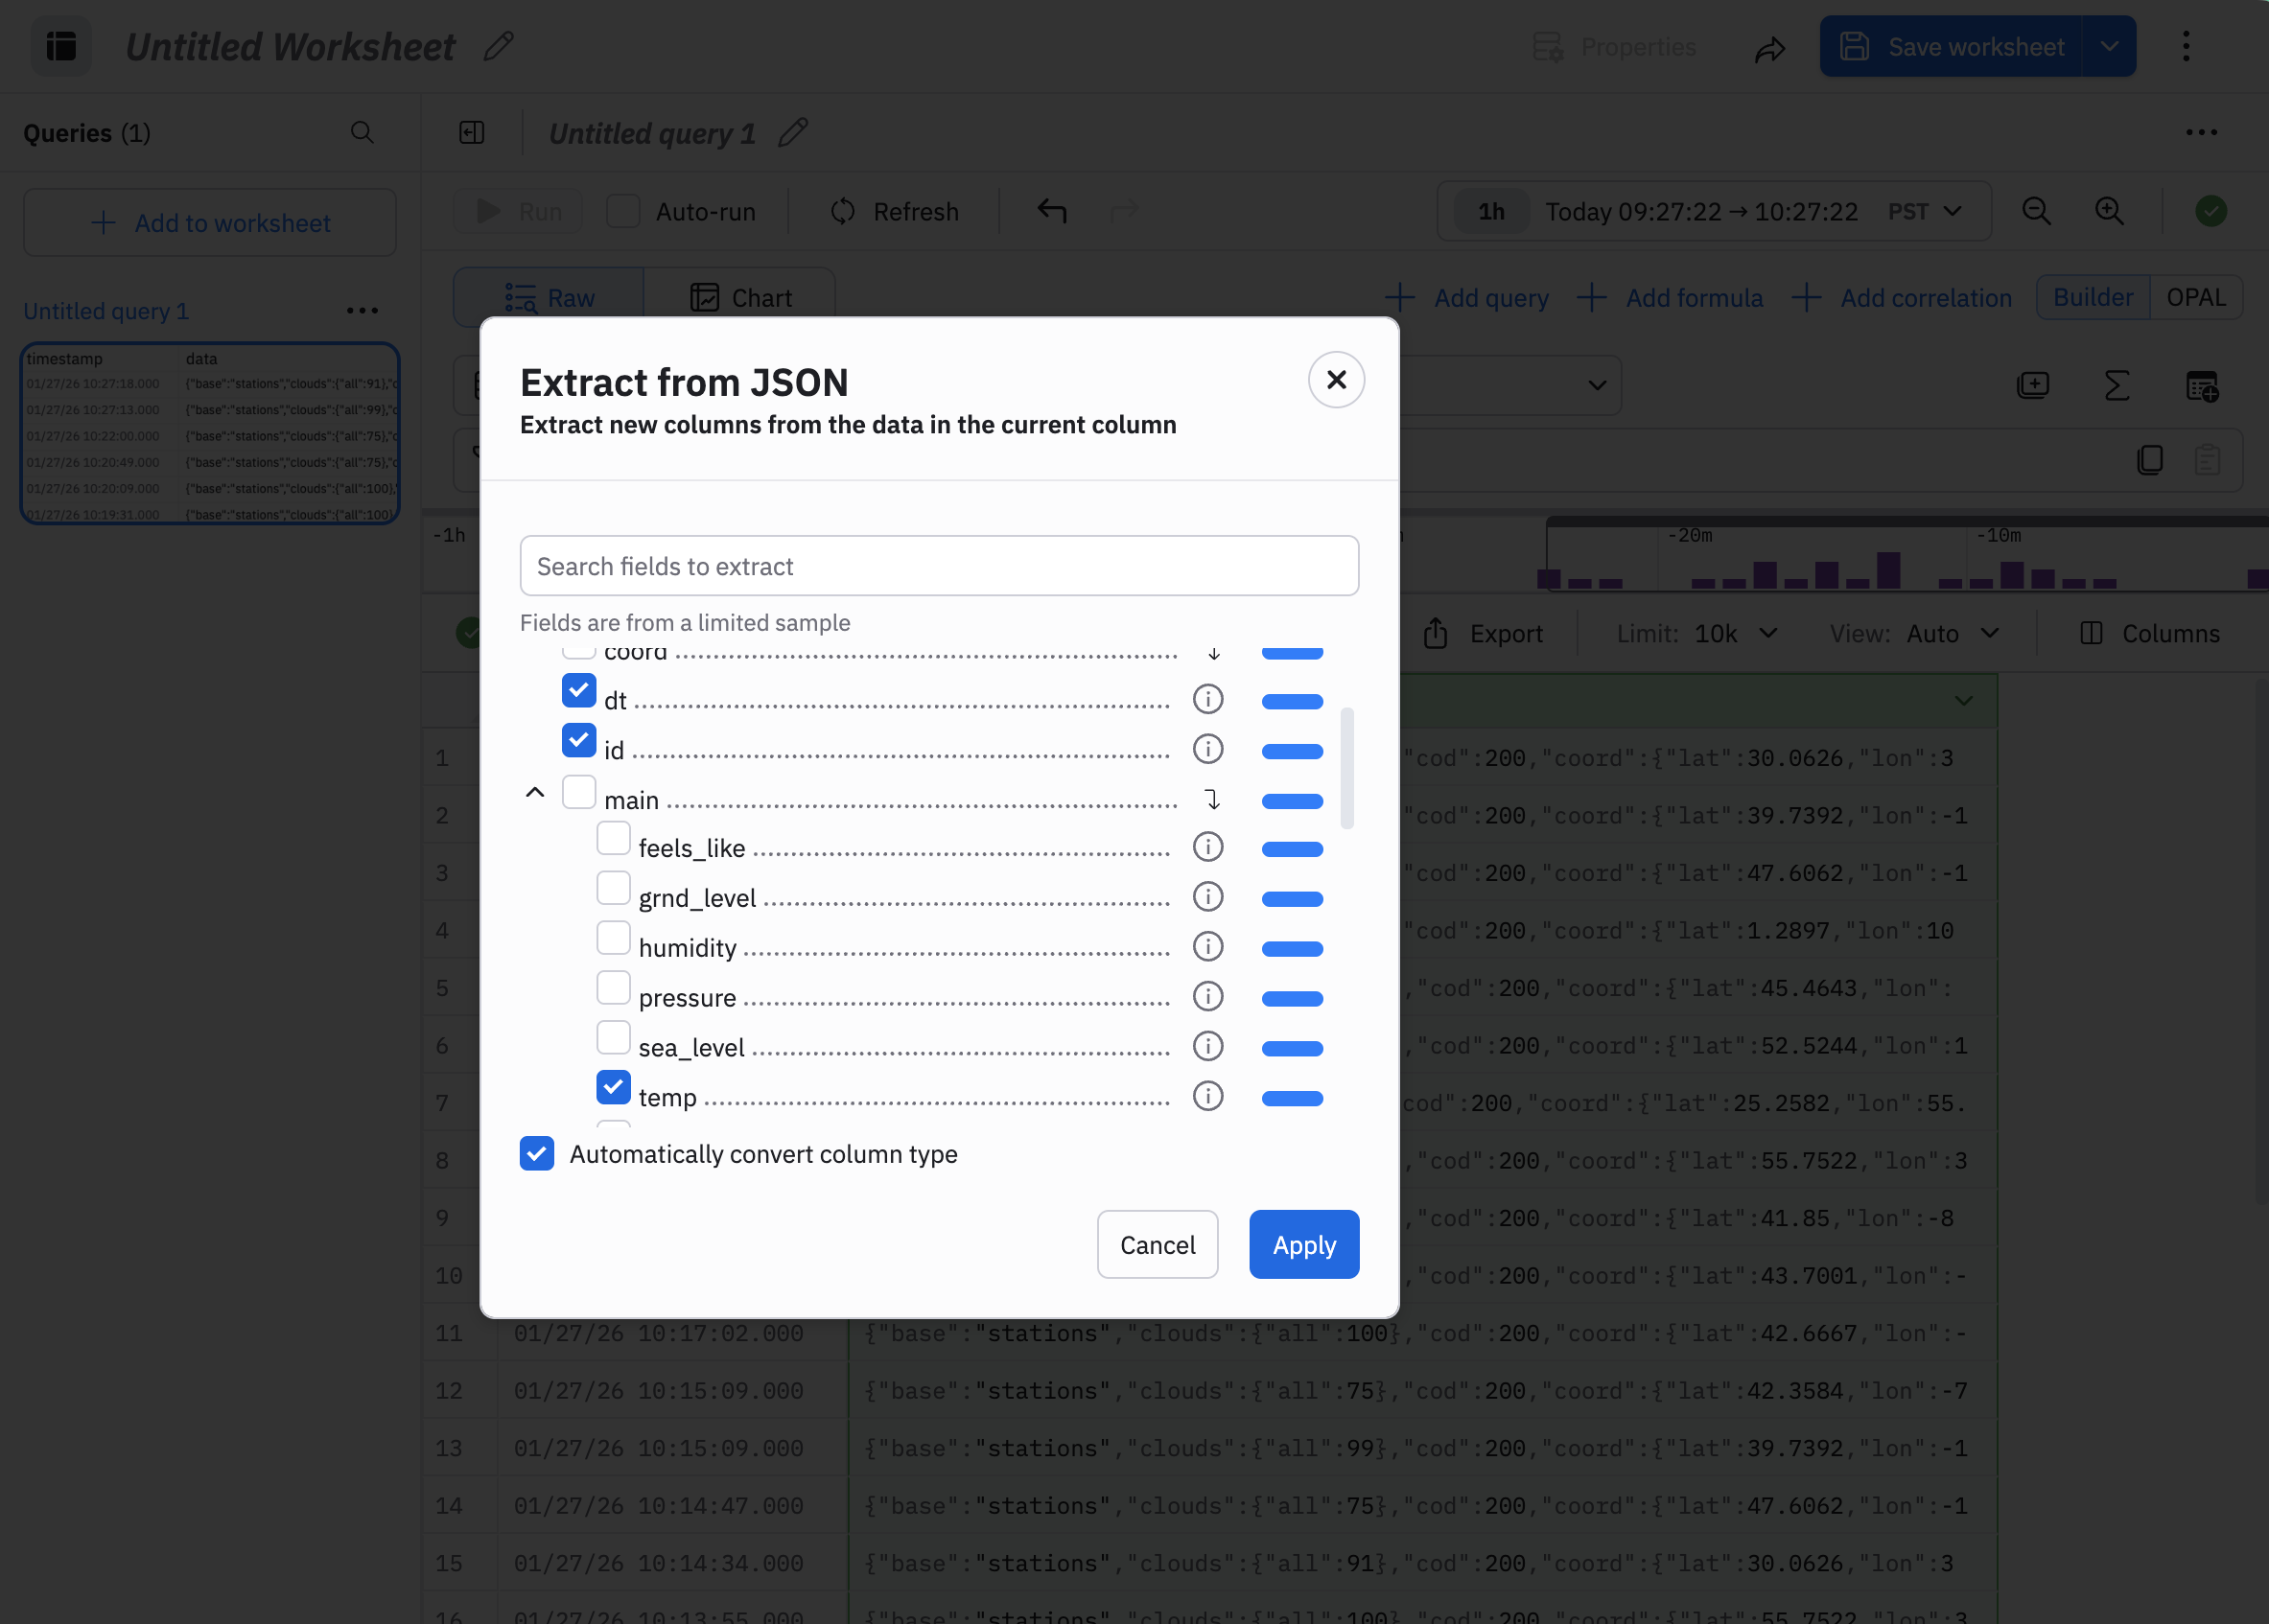Click the info icon next to humidity
Image resolution: width=2269 pixels, height=1624 pixels.
click(1207, 946)
